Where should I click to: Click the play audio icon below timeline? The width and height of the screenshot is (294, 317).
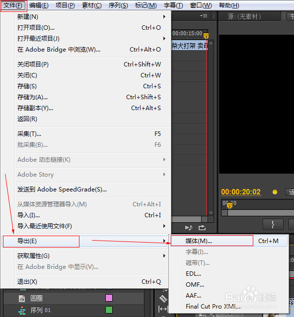click(189, 228)
